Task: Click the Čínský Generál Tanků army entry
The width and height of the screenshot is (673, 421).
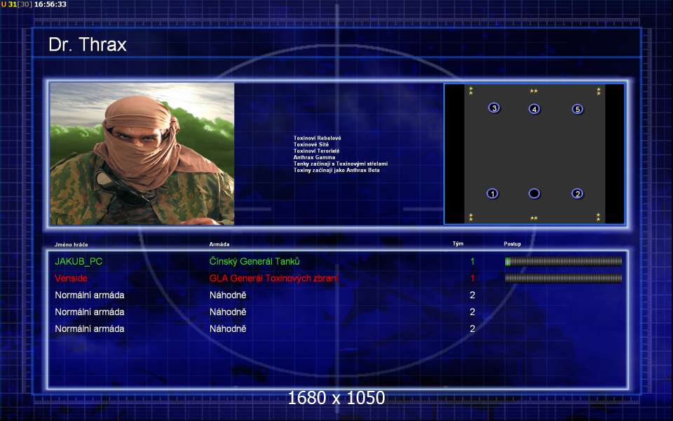Action: click(254, 261)
